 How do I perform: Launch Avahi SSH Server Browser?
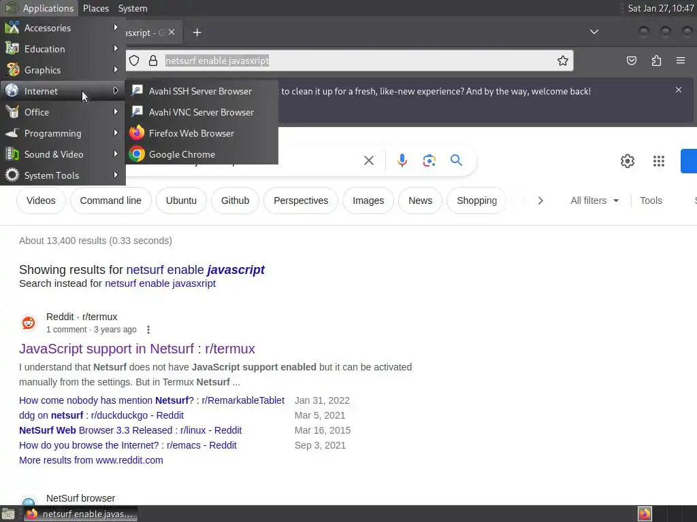point(201,91)
